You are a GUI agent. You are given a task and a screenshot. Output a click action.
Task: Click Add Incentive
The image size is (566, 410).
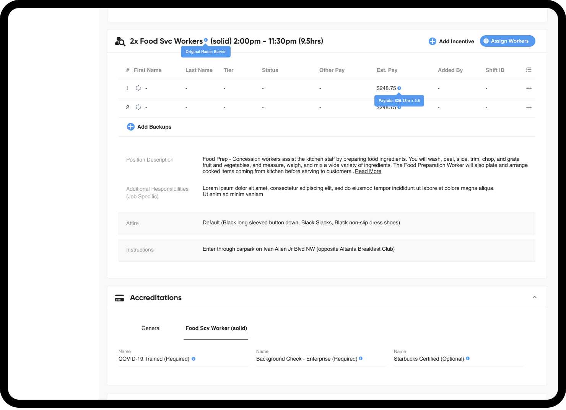pos(456,41)
